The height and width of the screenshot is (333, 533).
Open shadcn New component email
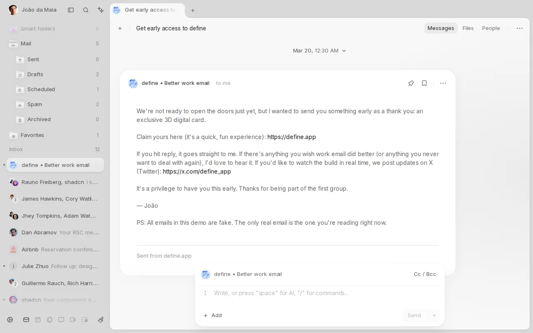(55, 300)
